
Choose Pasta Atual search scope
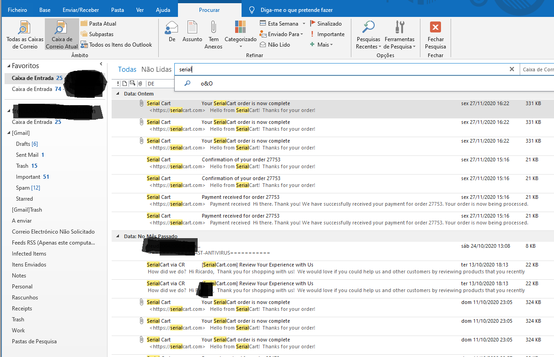(98, 23)
